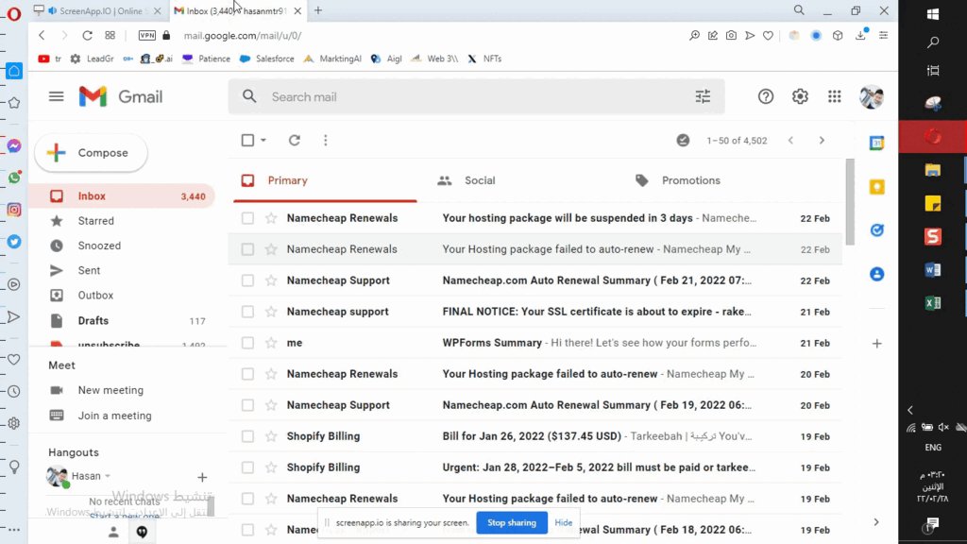967x544 pixels.
Task: Open new browser tab plus button
Action: (x=318, y=10)
